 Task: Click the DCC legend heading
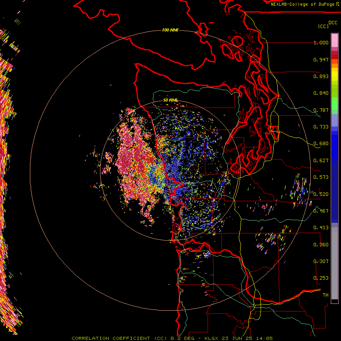click(x=333, y=23)
